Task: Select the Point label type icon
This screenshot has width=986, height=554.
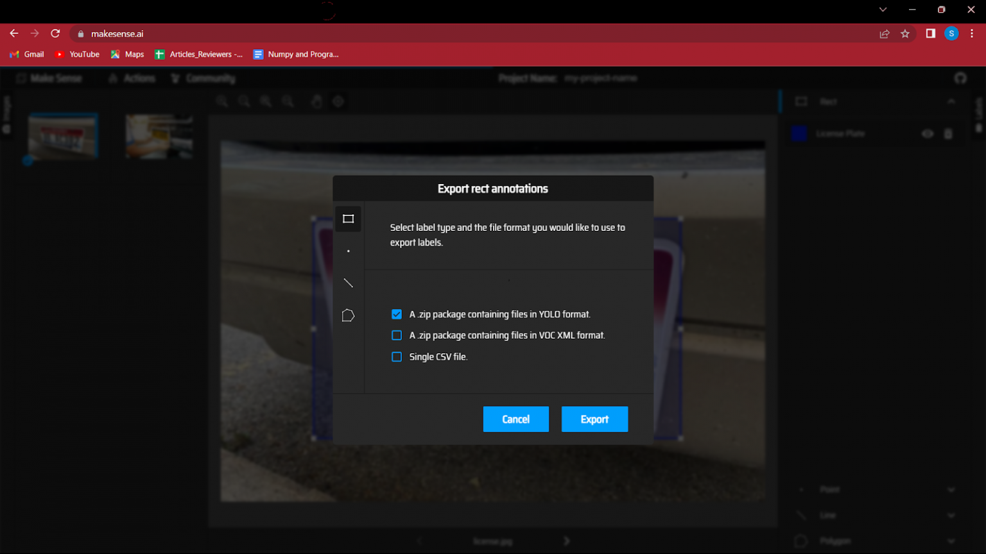Action: pyautogui.click(x=348, y=251)
